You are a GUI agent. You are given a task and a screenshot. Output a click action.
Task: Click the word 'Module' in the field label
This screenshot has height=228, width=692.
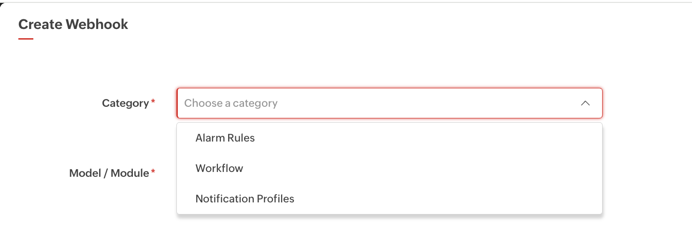tap(130, 173)
